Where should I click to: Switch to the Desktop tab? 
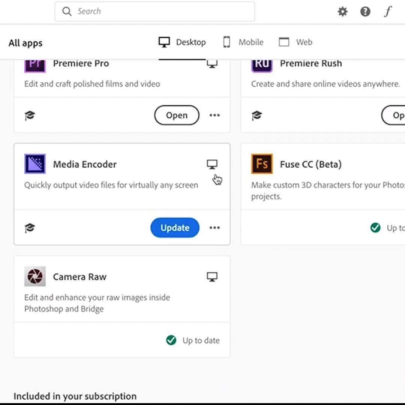pyautogui.click(x=182, y=42)
